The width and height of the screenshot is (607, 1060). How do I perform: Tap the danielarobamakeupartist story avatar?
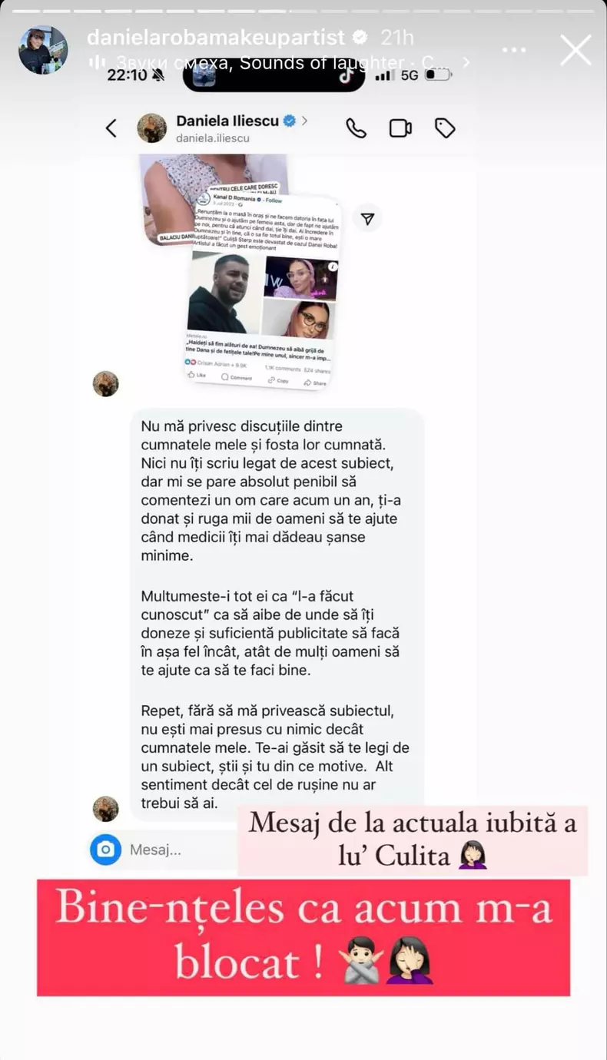[x=43, y=50]
